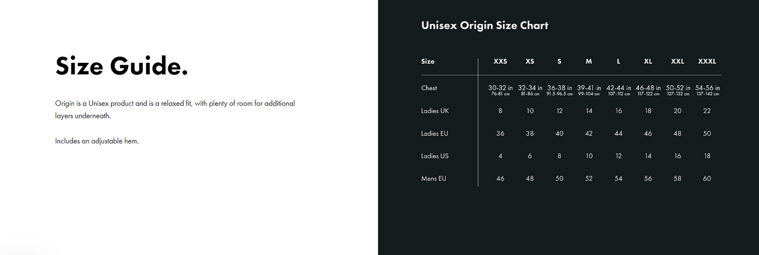
Task: Select the XS column header
Action: [529, 61]
